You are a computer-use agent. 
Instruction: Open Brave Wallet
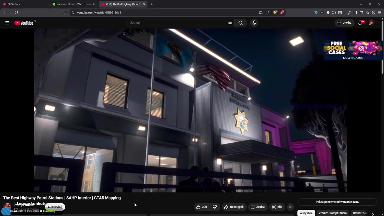(361, 13)
